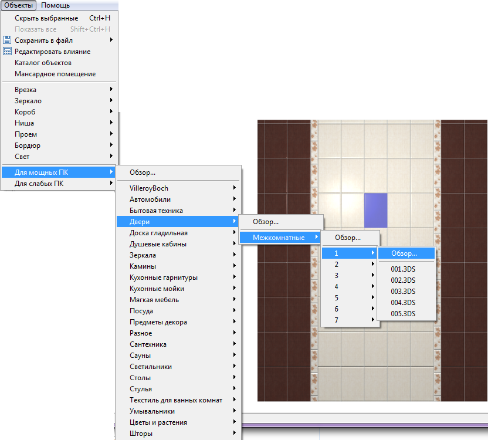Open Мягкая мебель category
The image size is (488, 440).
[x=178, y=300]
